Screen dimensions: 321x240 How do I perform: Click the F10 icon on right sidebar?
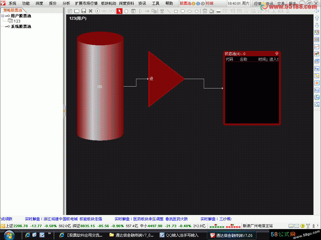pyautogui.click(x=317, y=68)
